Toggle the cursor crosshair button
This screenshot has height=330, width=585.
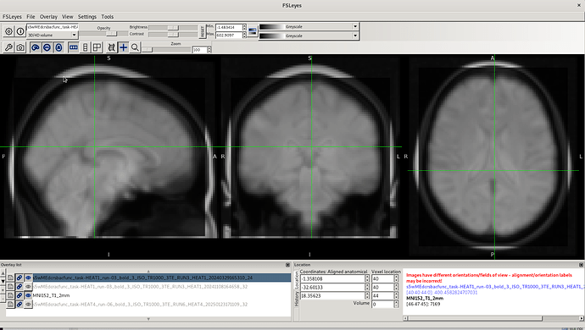click(123, 47)
